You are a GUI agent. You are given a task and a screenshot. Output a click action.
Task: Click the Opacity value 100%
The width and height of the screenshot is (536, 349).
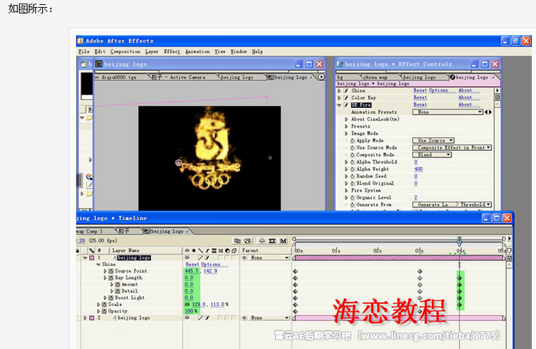point(191,311)
